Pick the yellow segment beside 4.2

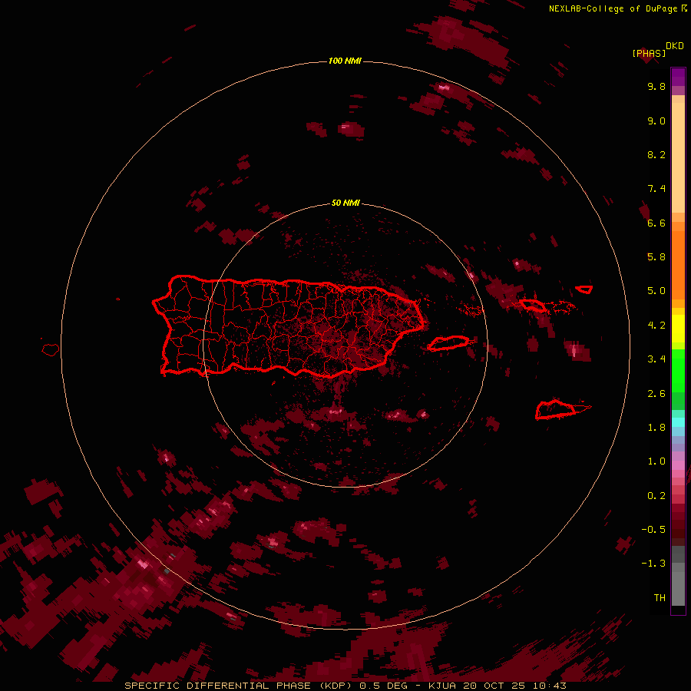coord(678,329)
